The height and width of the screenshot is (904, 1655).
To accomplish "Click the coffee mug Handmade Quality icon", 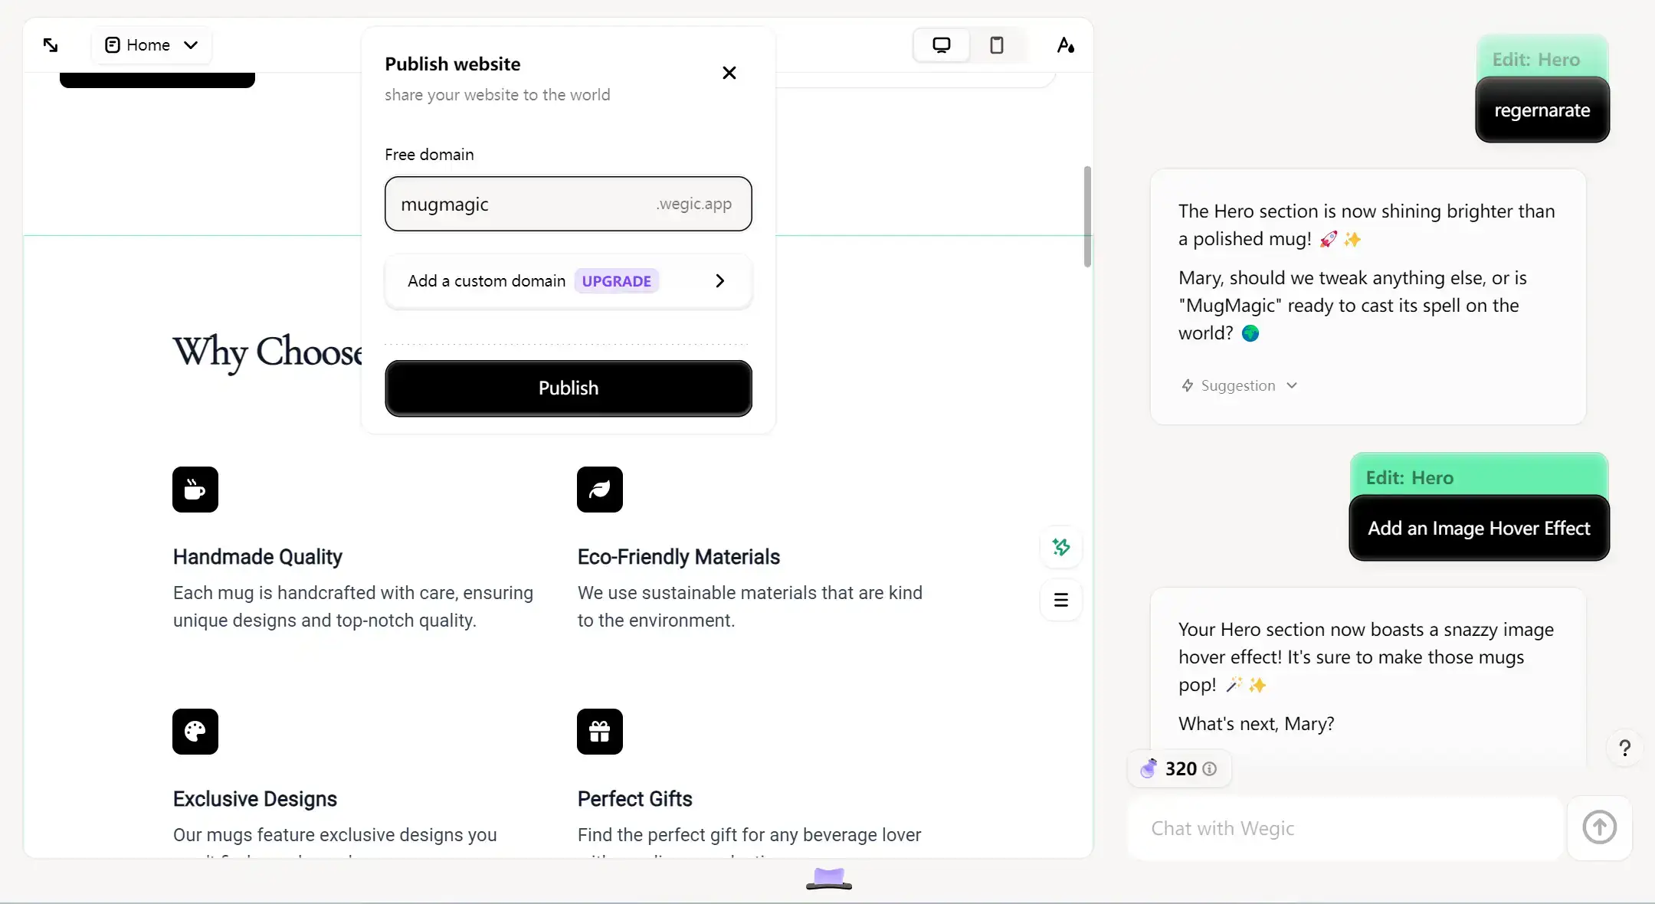I will point(195,489).
